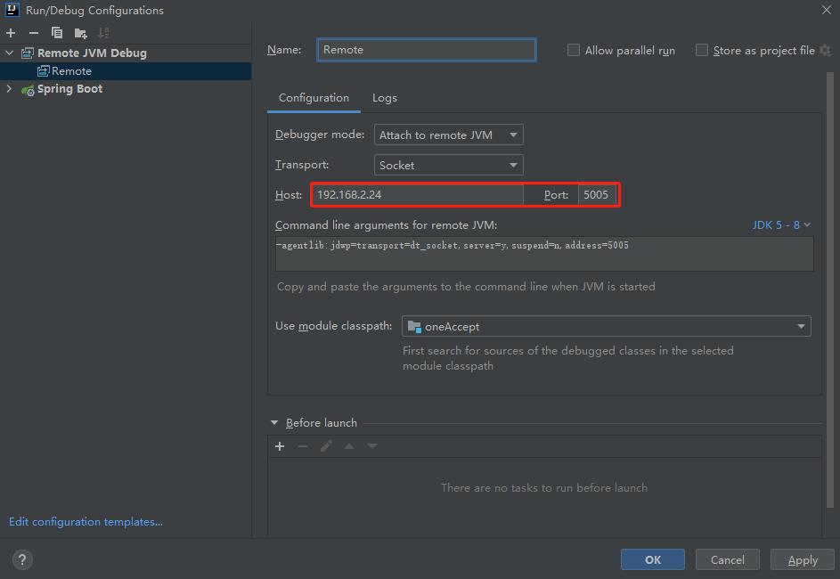The height and width of the screenshot is (579, 840).
Task: Open the project file settings gear
Action: coord(826,51)
